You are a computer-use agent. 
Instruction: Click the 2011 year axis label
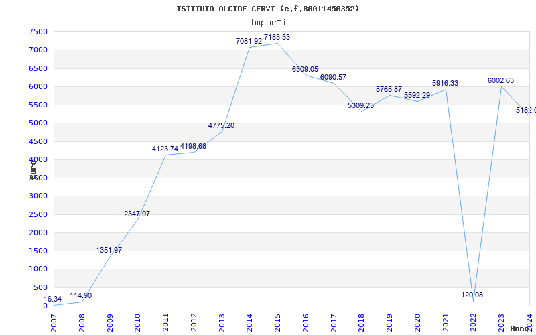[165, 322]
